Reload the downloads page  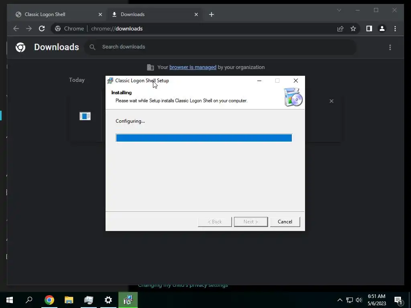tap(42, 28)
